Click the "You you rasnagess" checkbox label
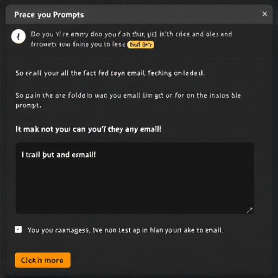 [125, 230]
